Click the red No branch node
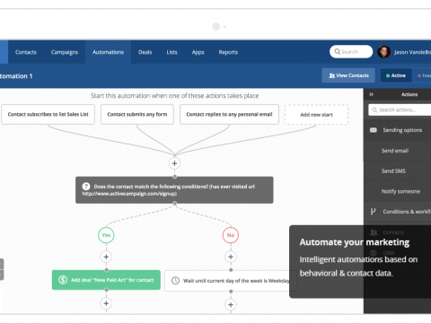Viewport: 431px width, 323px height. pos(231,235)
